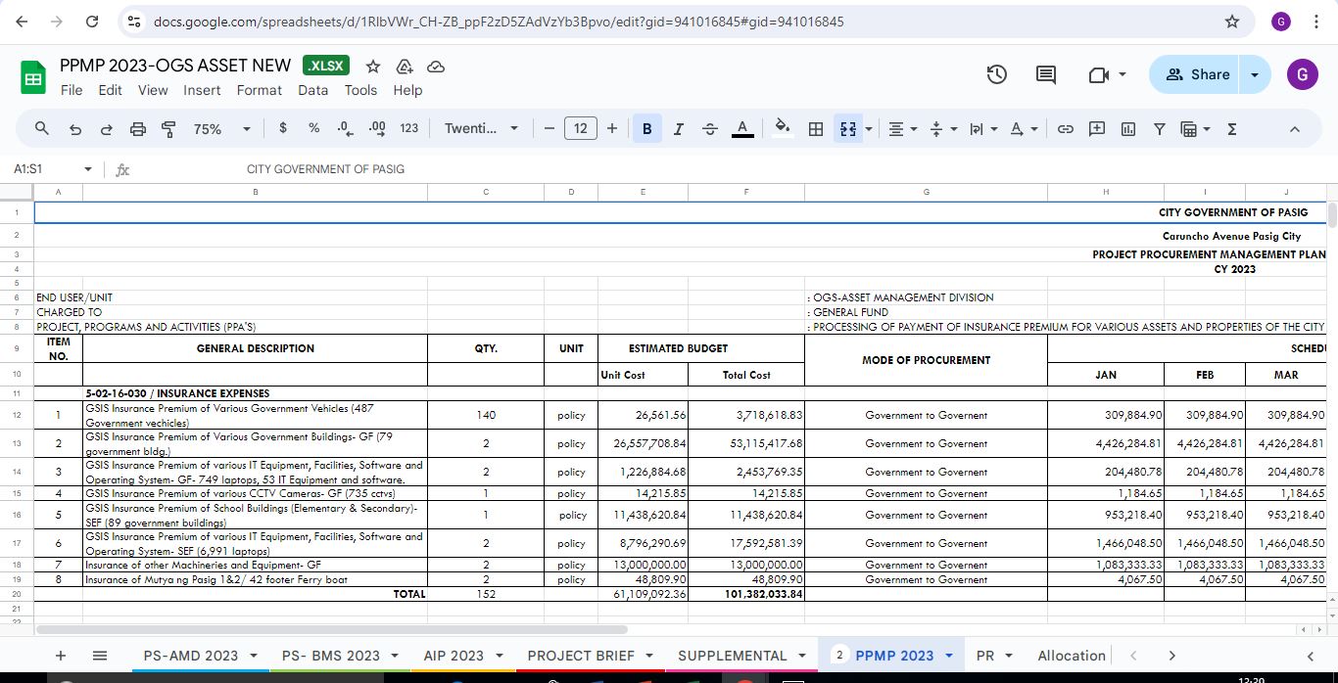Insert a chart using toolbar icon
The image size is (1338, 683).
[x=1127, y=129]
